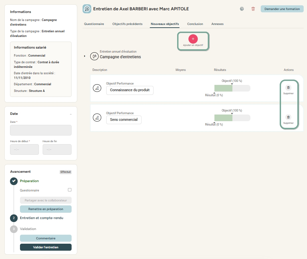Expand the Campagne d'entretiens section arrow
The image size is (307, 259).
(85, 56)
